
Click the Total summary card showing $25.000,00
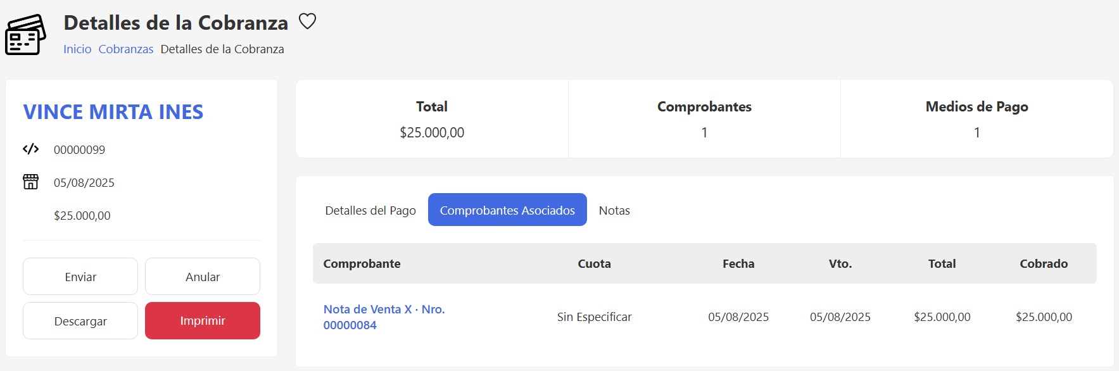pyautogui.click(x=432, y=119)
